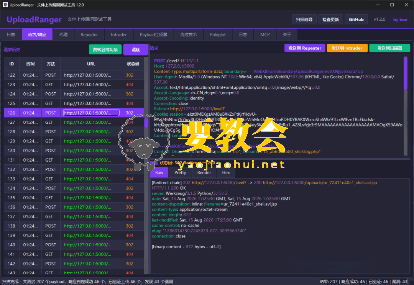Switch to the MCP tab

click(265, 34)
